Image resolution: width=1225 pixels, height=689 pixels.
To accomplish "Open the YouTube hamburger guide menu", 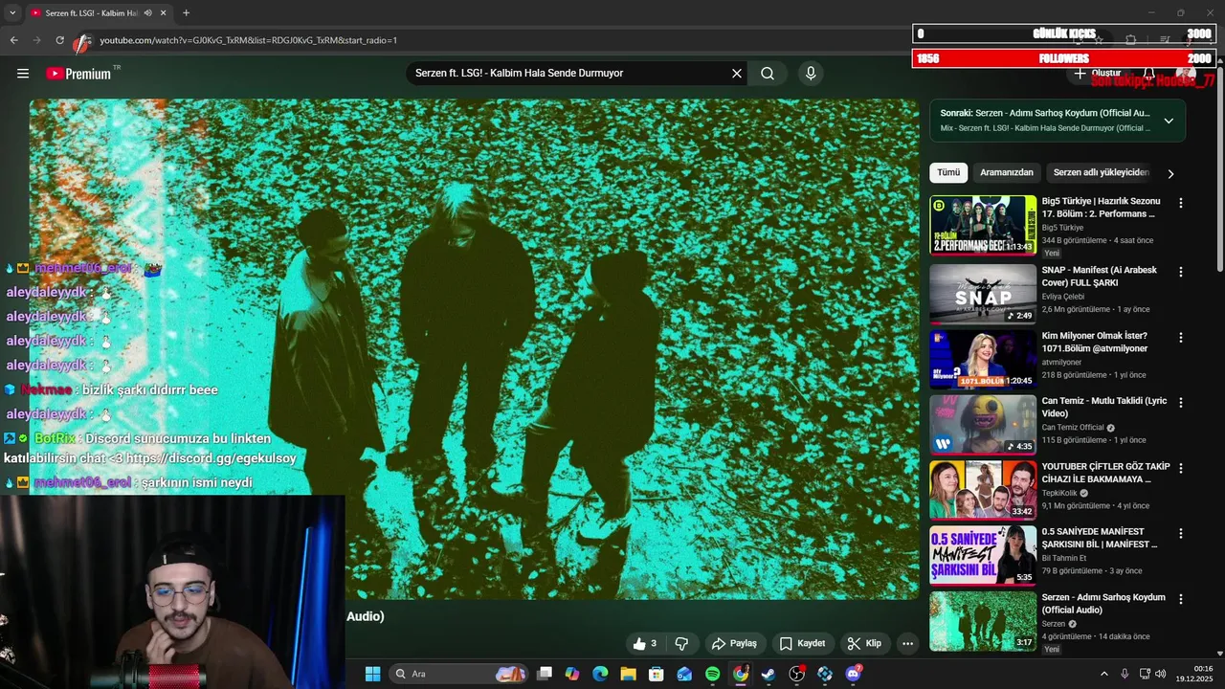I will [x=23, y=74].
